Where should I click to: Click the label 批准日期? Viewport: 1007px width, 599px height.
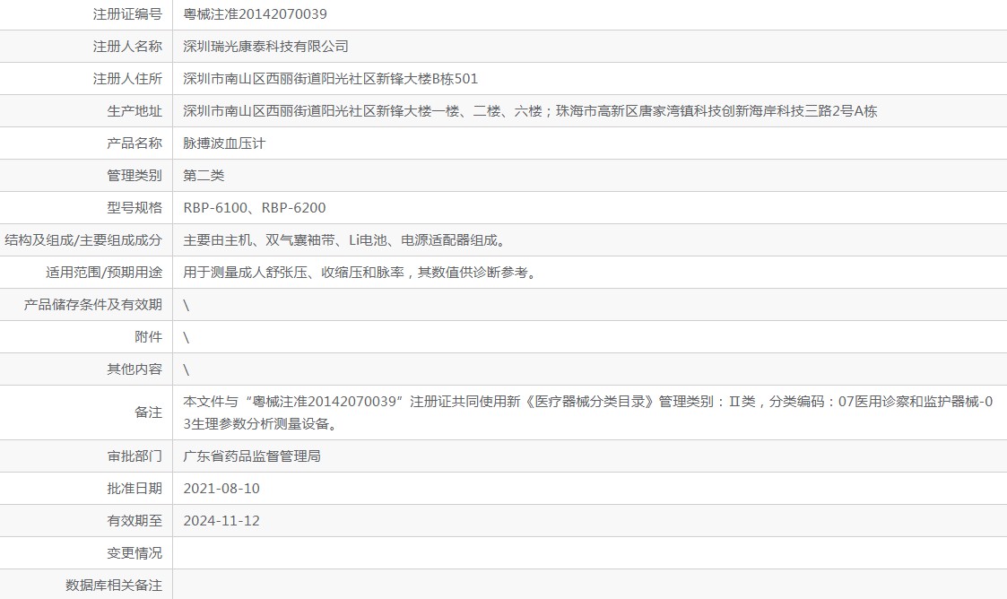(x=135, y=488)
